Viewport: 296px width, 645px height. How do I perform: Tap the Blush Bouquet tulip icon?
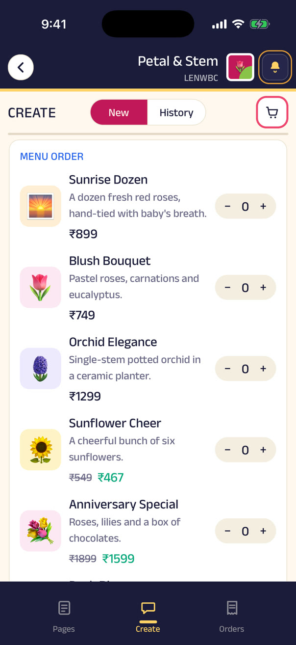click(41, 287)
